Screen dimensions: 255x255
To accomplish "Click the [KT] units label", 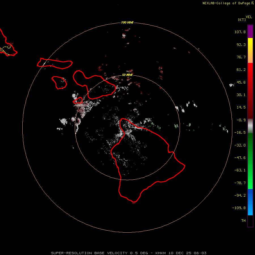I will pos(242,20).
